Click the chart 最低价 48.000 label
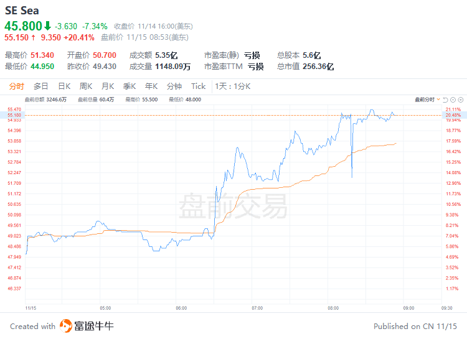This screenshot has width=467, height=339. point(185,100)
